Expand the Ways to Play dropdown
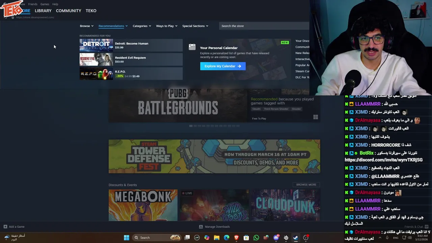This screenshot has height=243, width=432. click(x=167, y=26)
